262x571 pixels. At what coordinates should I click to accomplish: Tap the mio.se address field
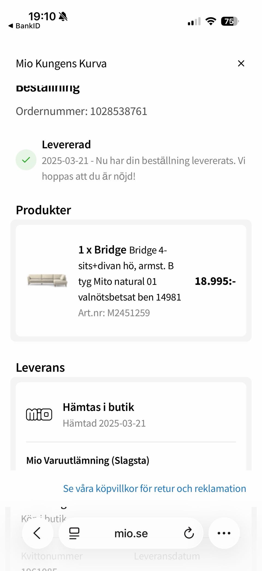click(131, 533)
